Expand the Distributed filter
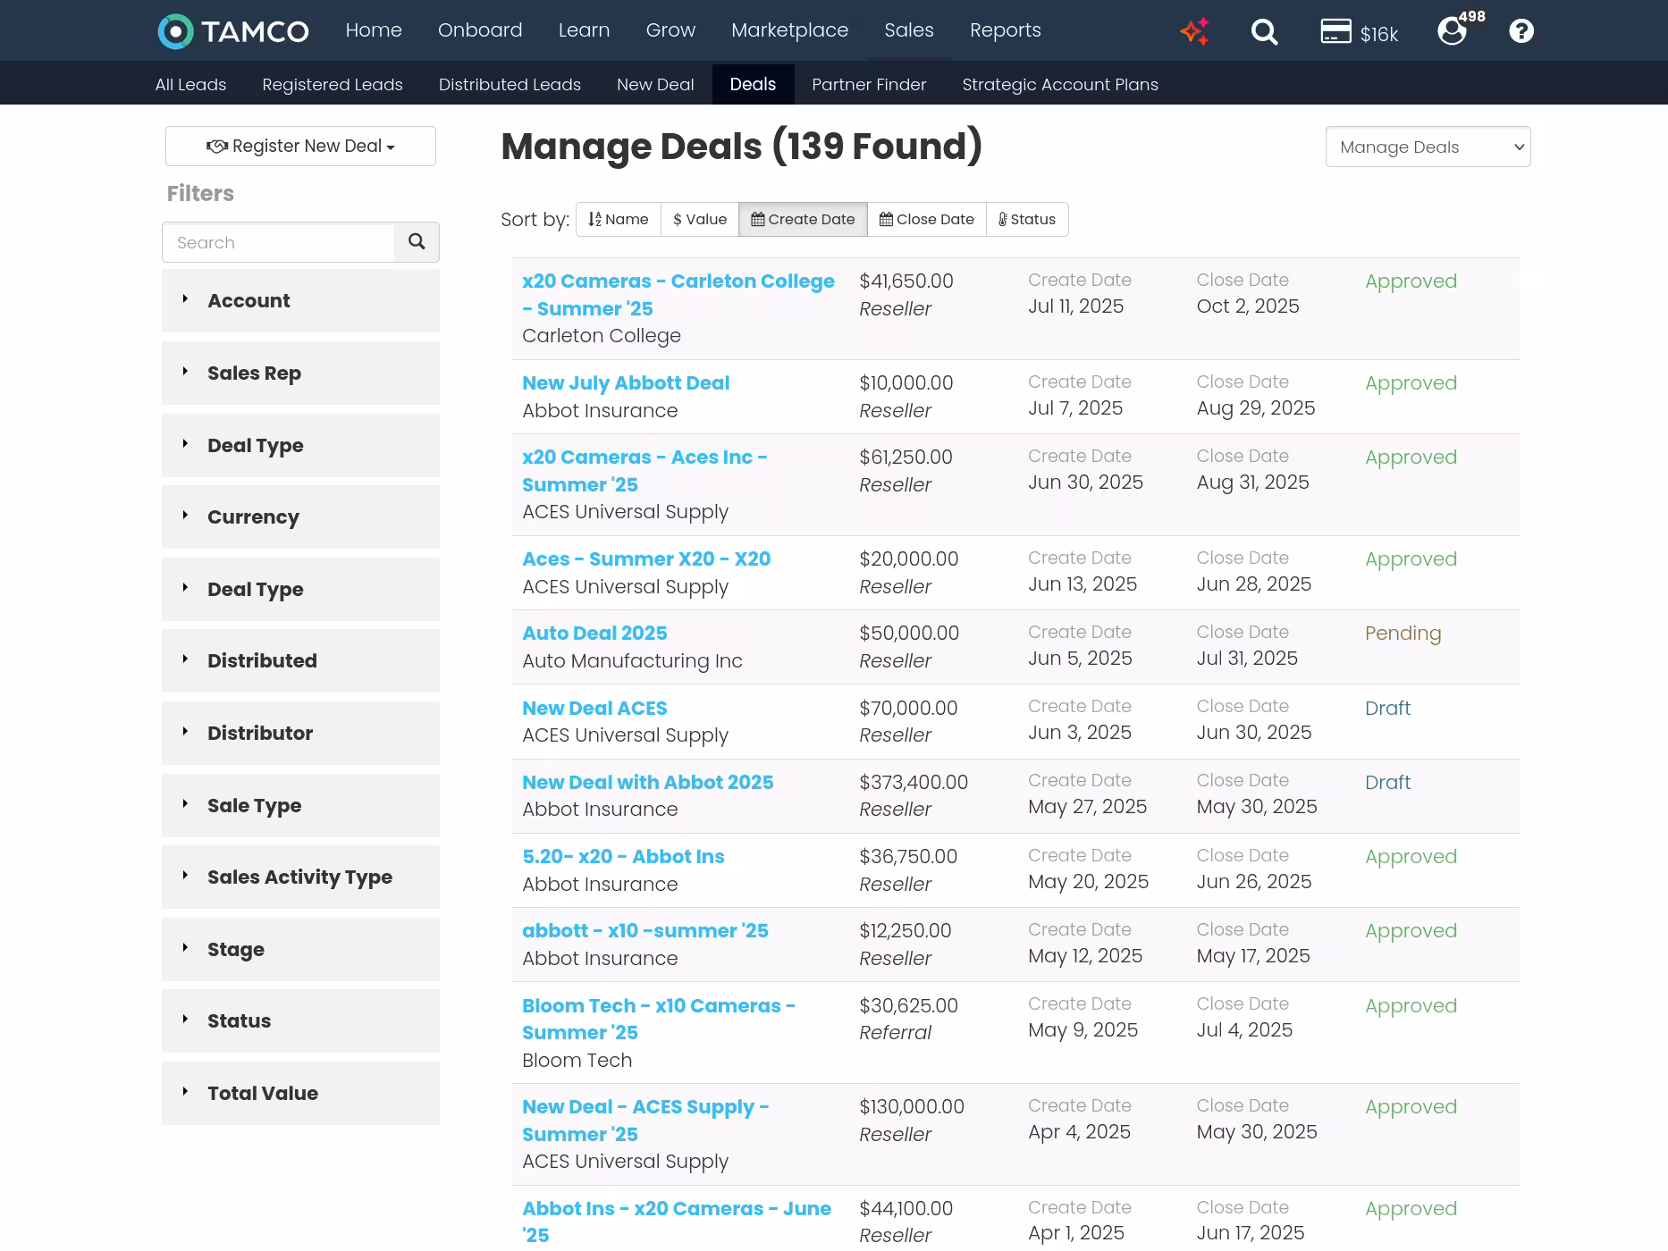This screenshot has height=1251, width=1668. (300, 661)
